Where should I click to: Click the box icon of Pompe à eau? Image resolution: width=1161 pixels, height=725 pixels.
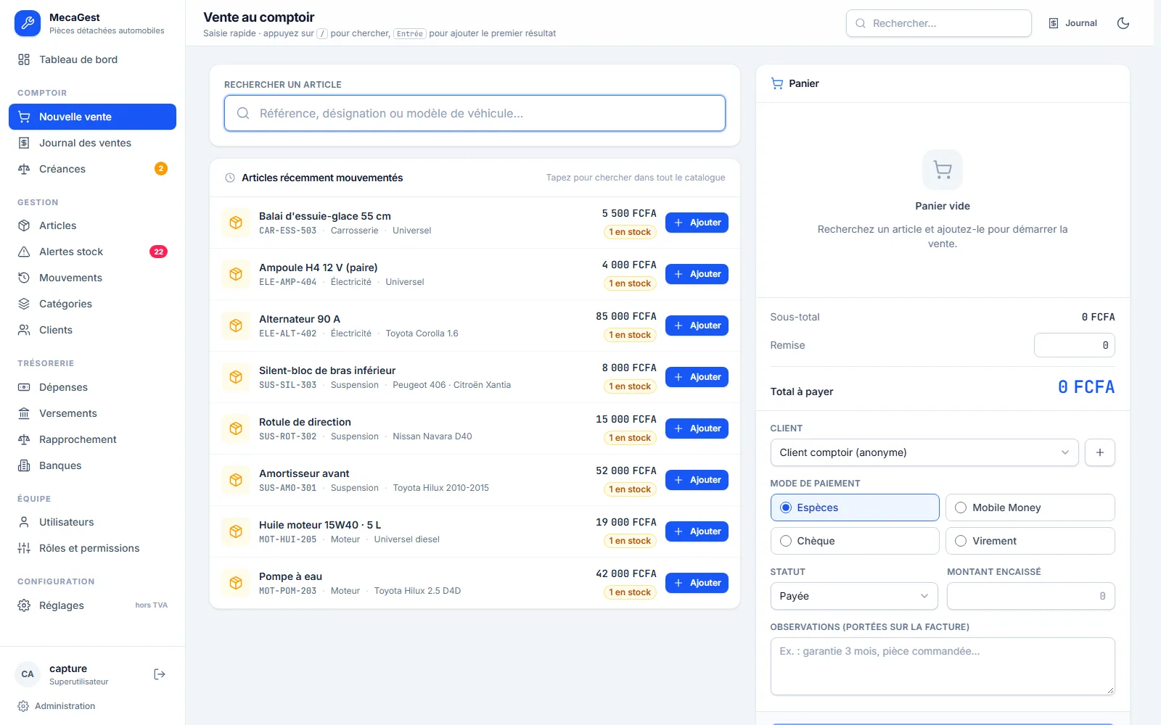[x=236, y=583]
